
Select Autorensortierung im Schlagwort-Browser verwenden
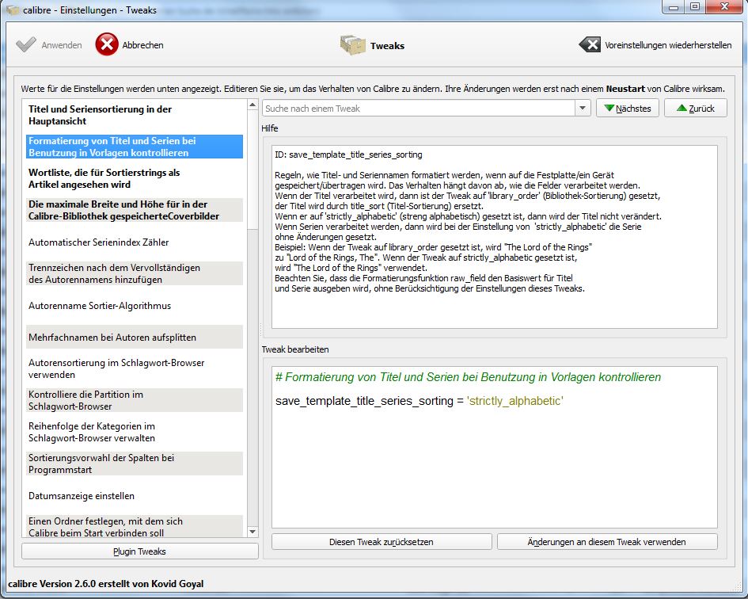pyautogui.click(x=135, y=368)
